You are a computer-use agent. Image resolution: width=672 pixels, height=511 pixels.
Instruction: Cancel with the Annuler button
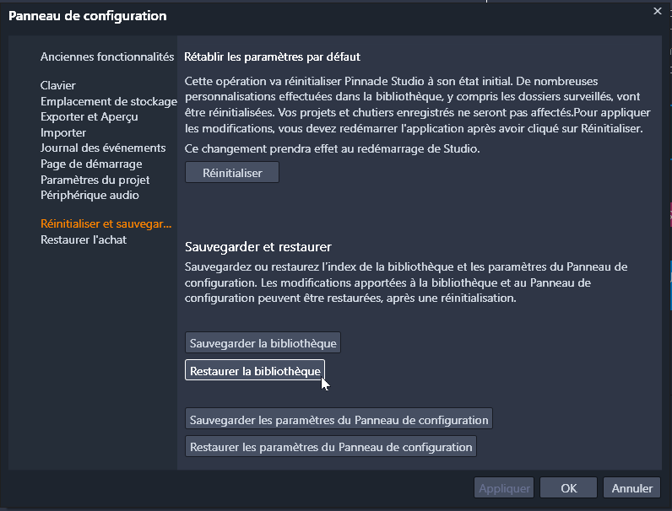coord(632,487)
